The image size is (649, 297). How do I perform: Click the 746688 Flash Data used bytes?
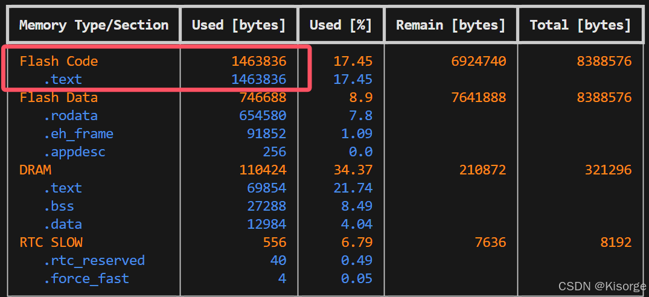(x=263, y=97)
